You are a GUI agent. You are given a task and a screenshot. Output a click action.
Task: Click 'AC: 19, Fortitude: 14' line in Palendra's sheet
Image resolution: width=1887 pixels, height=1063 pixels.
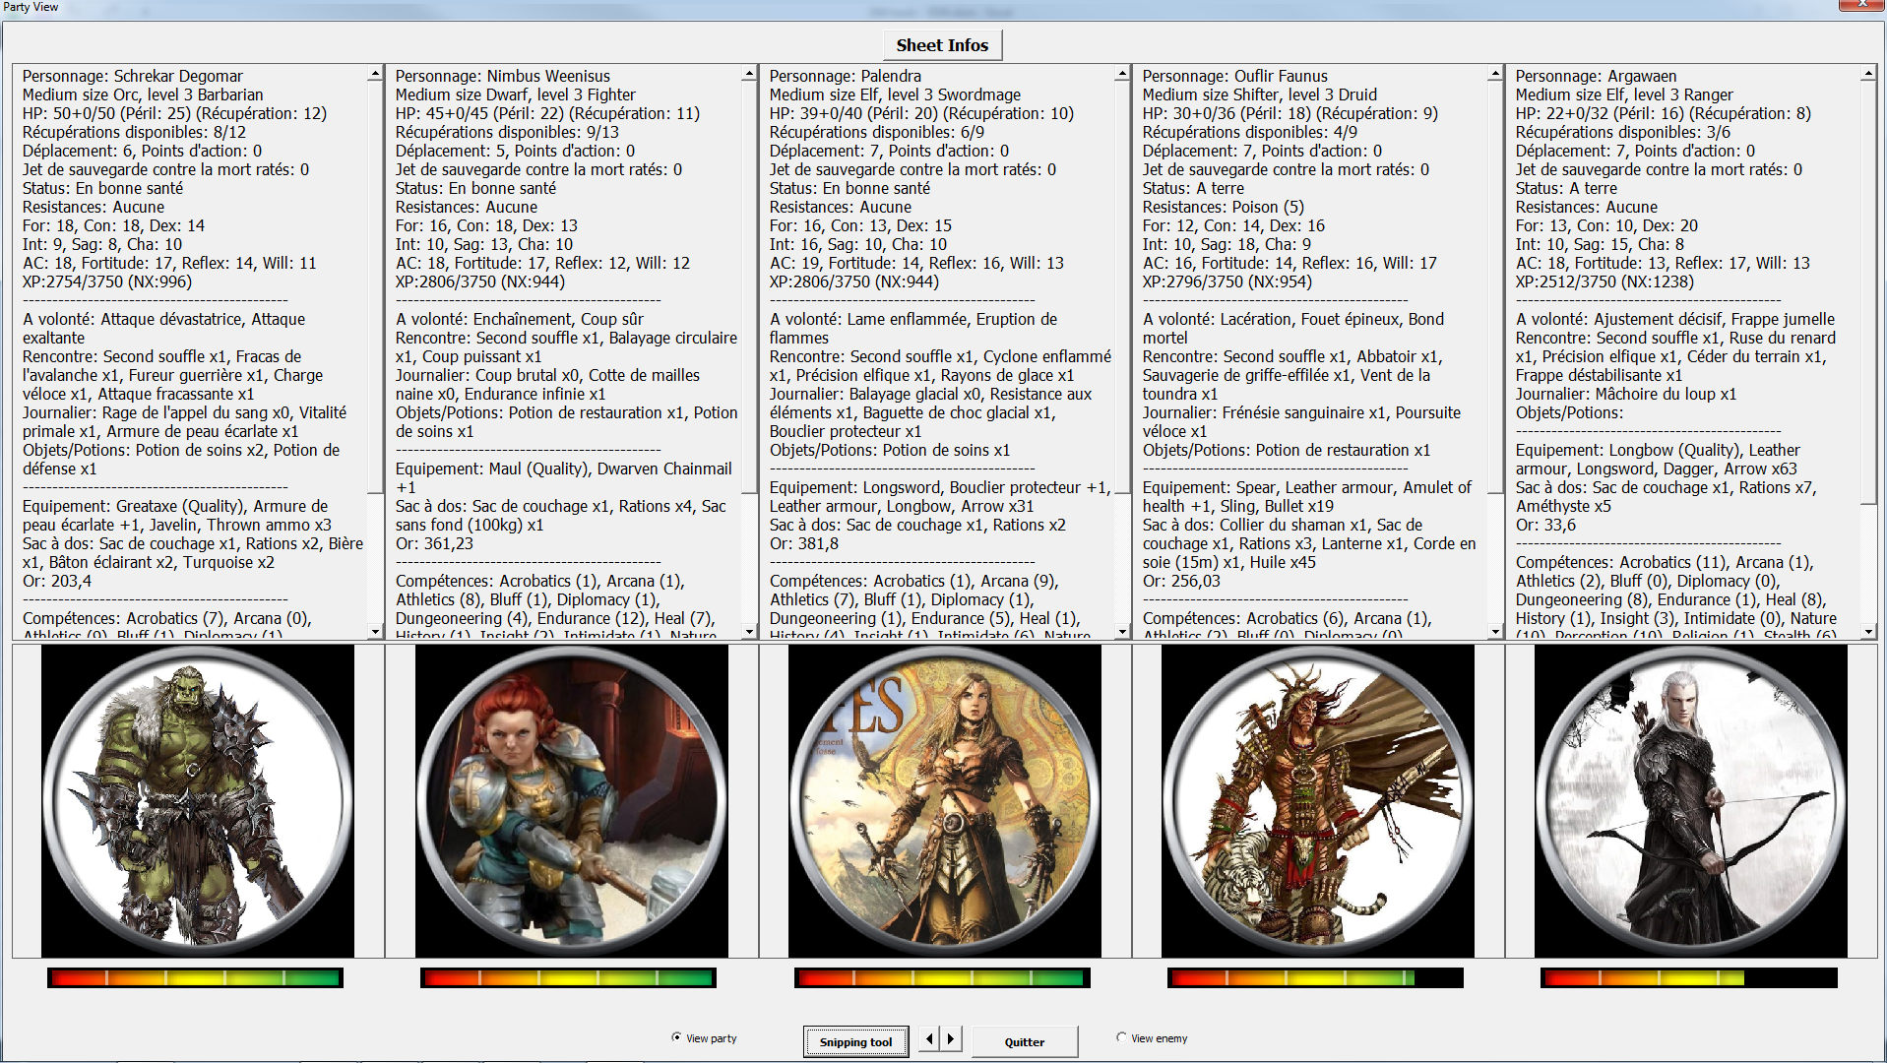pos(916,263)
